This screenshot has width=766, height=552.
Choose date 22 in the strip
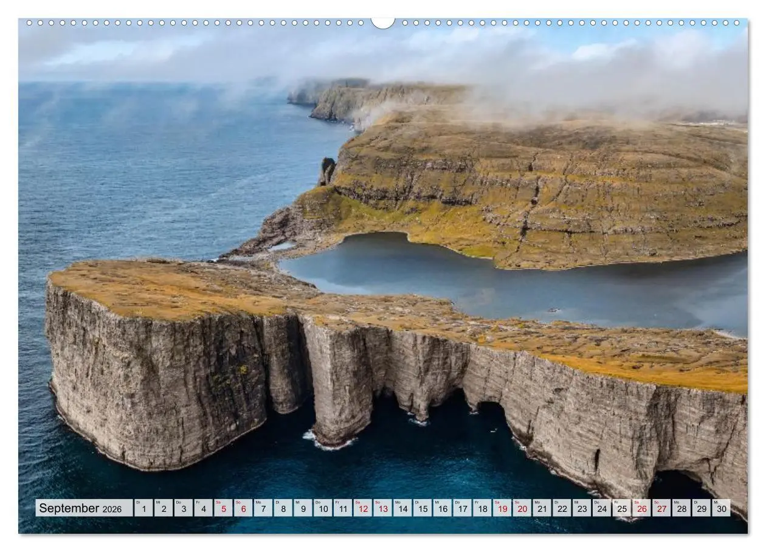point(561,508)
